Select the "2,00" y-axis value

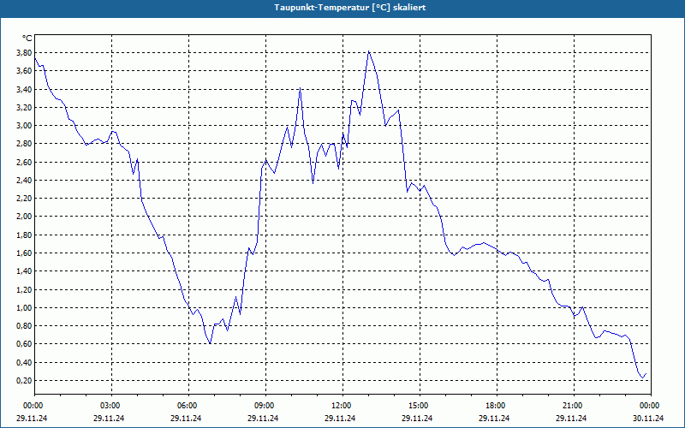(25, 217)
